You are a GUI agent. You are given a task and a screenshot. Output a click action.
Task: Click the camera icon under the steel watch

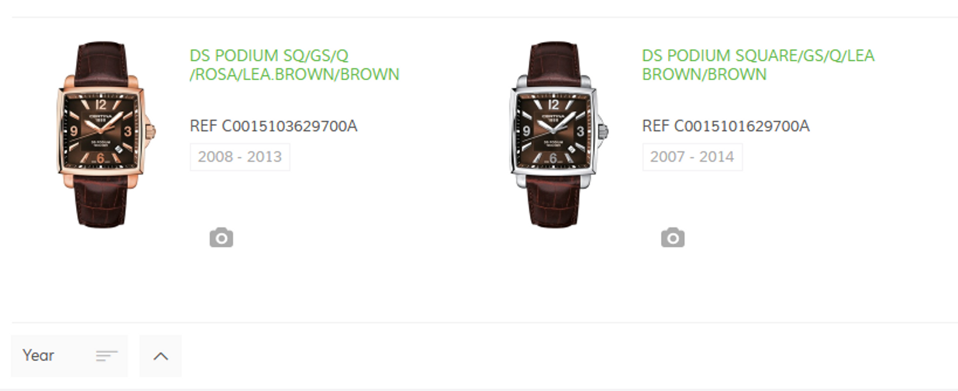(673, 238)
